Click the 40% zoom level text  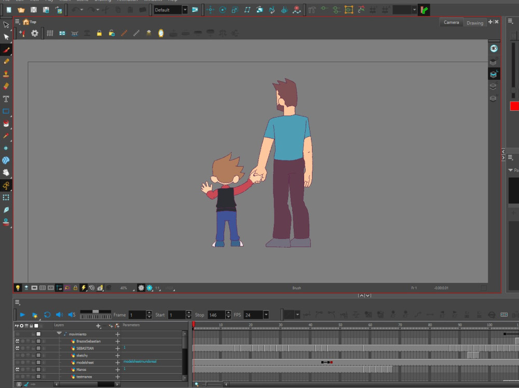pos(124,288)
